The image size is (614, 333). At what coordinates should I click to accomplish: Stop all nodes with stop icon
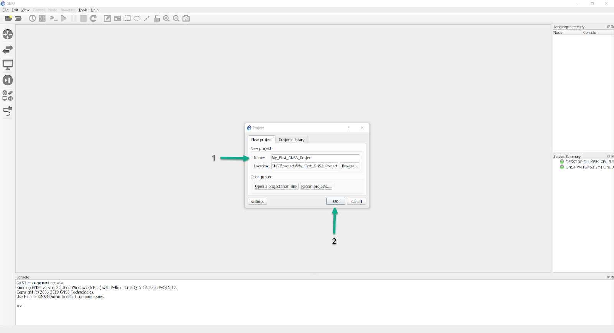83,18
